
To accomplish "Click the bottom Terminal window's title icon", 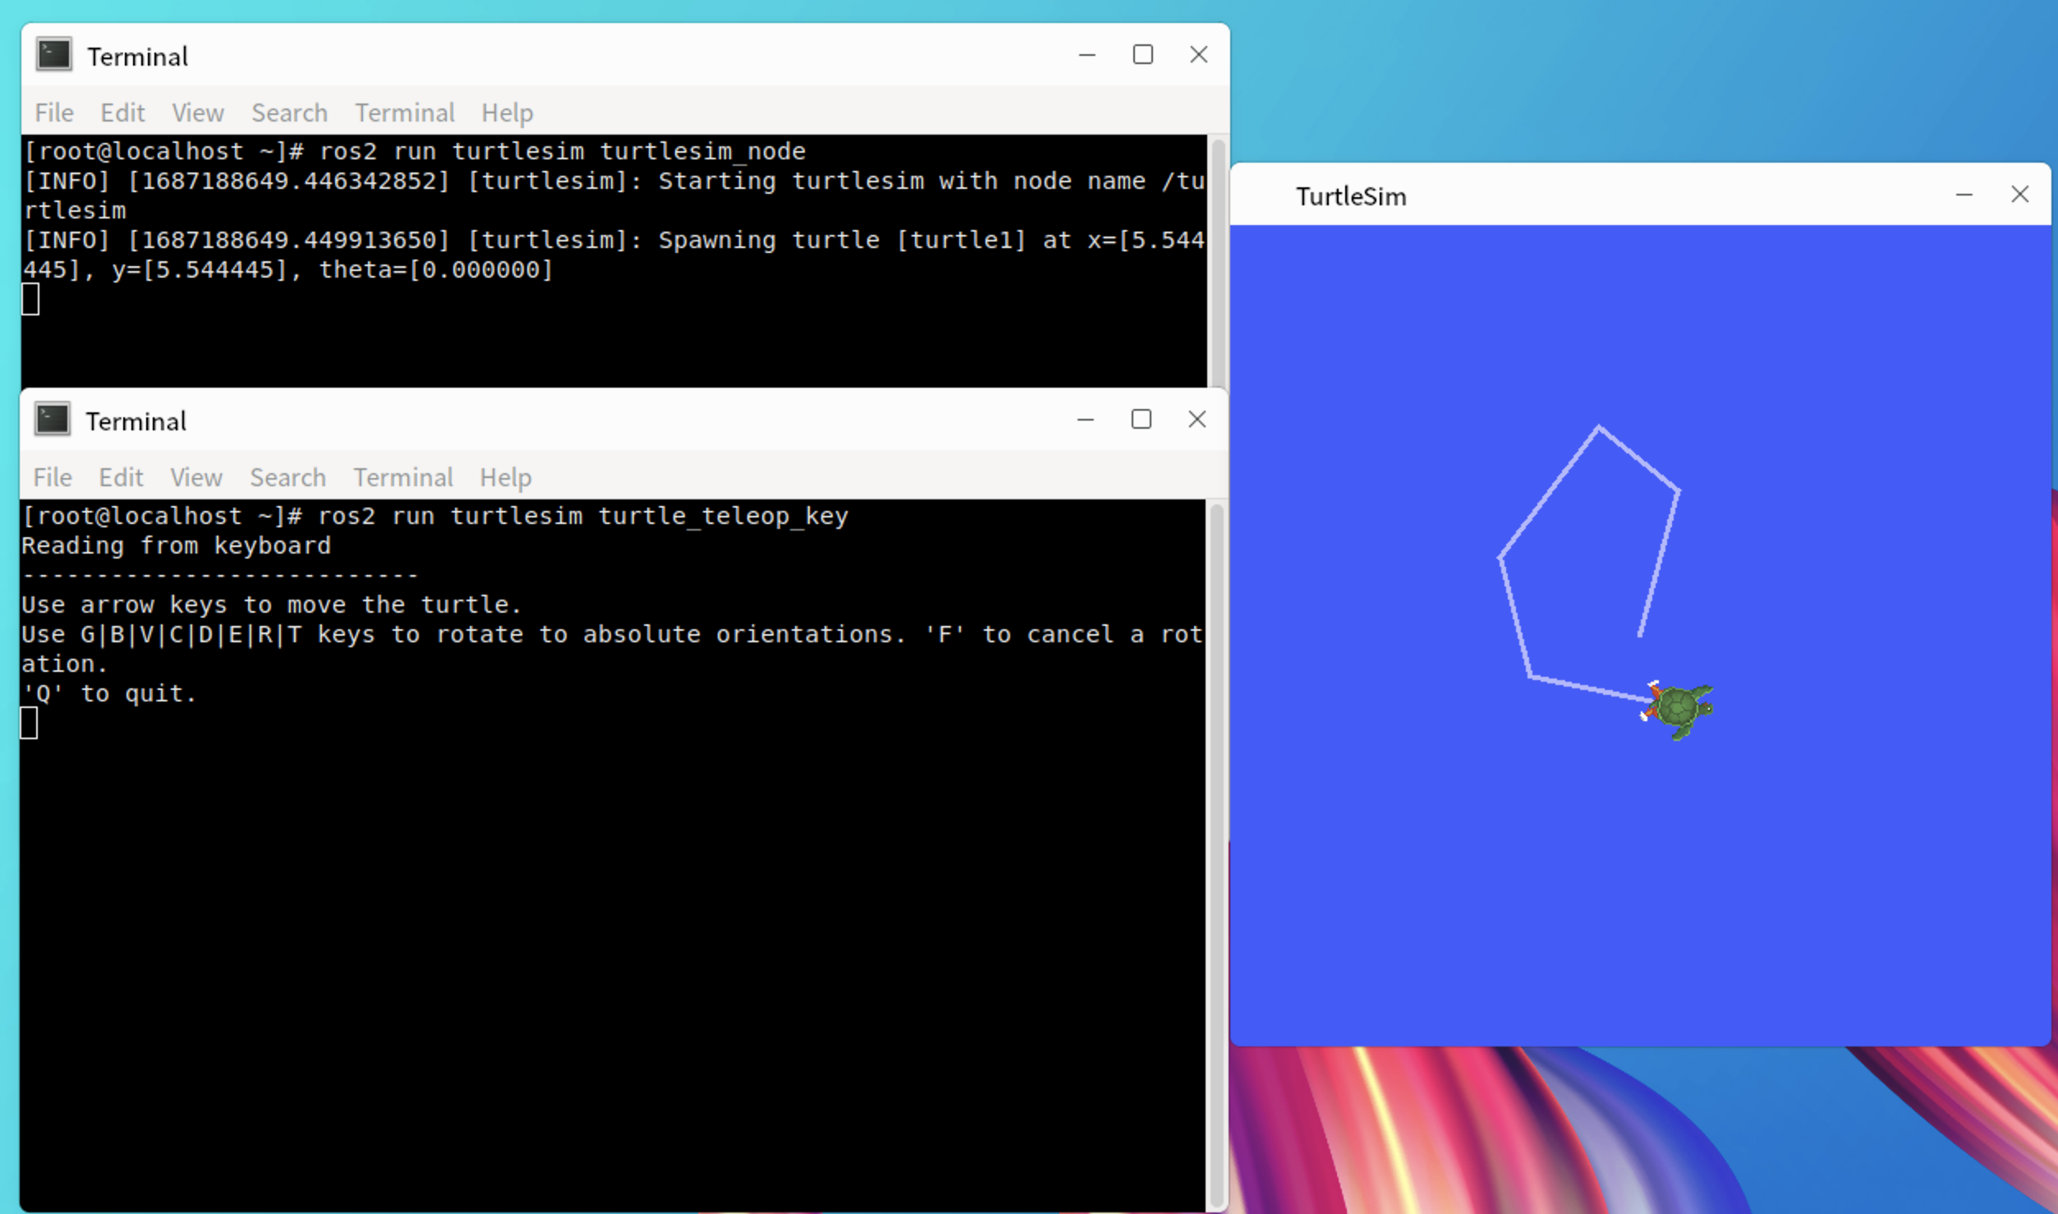I will pyautogui.click(x=53, y=420).
